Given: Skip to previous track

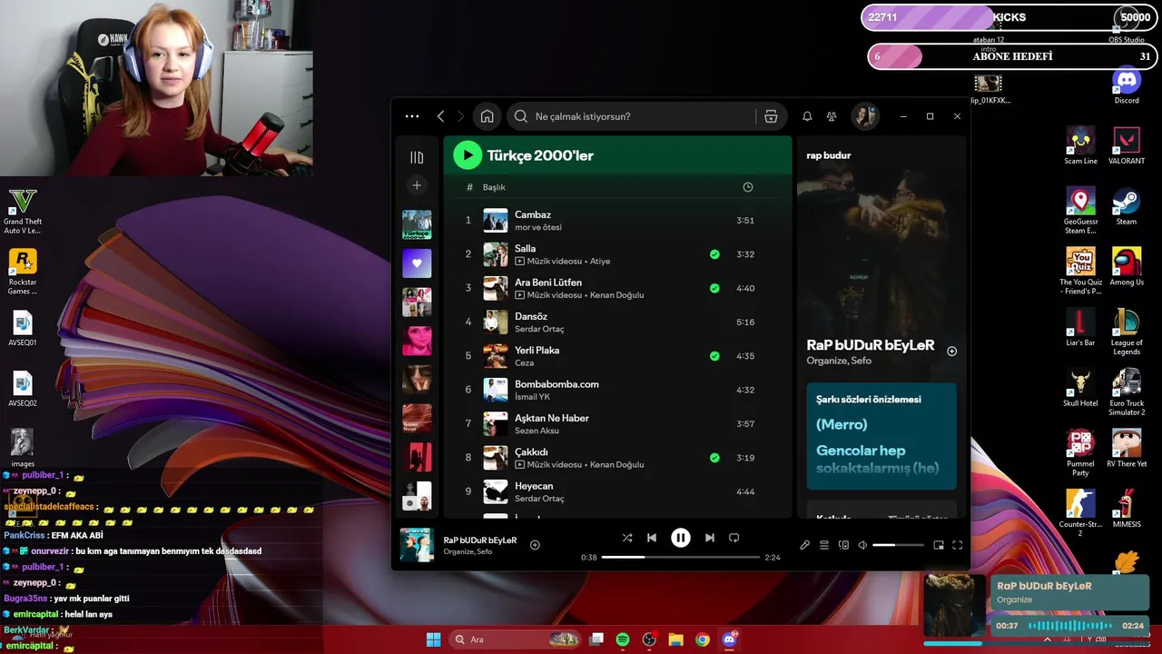Looking at the screenshot, I should tap(652, 538).
